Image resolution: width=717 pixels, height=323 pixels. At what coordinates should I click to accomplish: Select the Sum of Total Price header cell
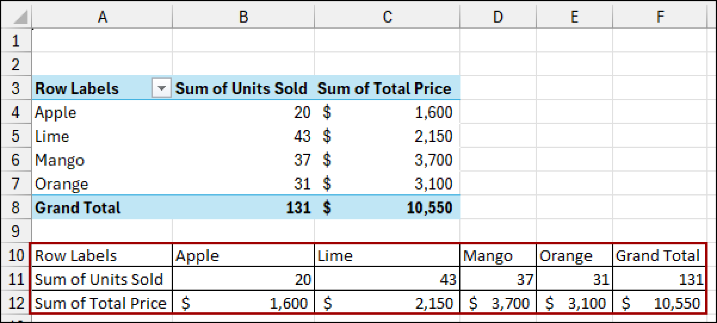(x=384, y=89)
